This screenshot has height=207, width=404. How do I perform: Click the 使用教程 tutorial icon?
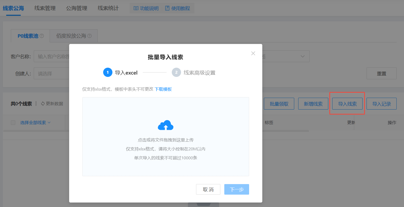(167, 8)
